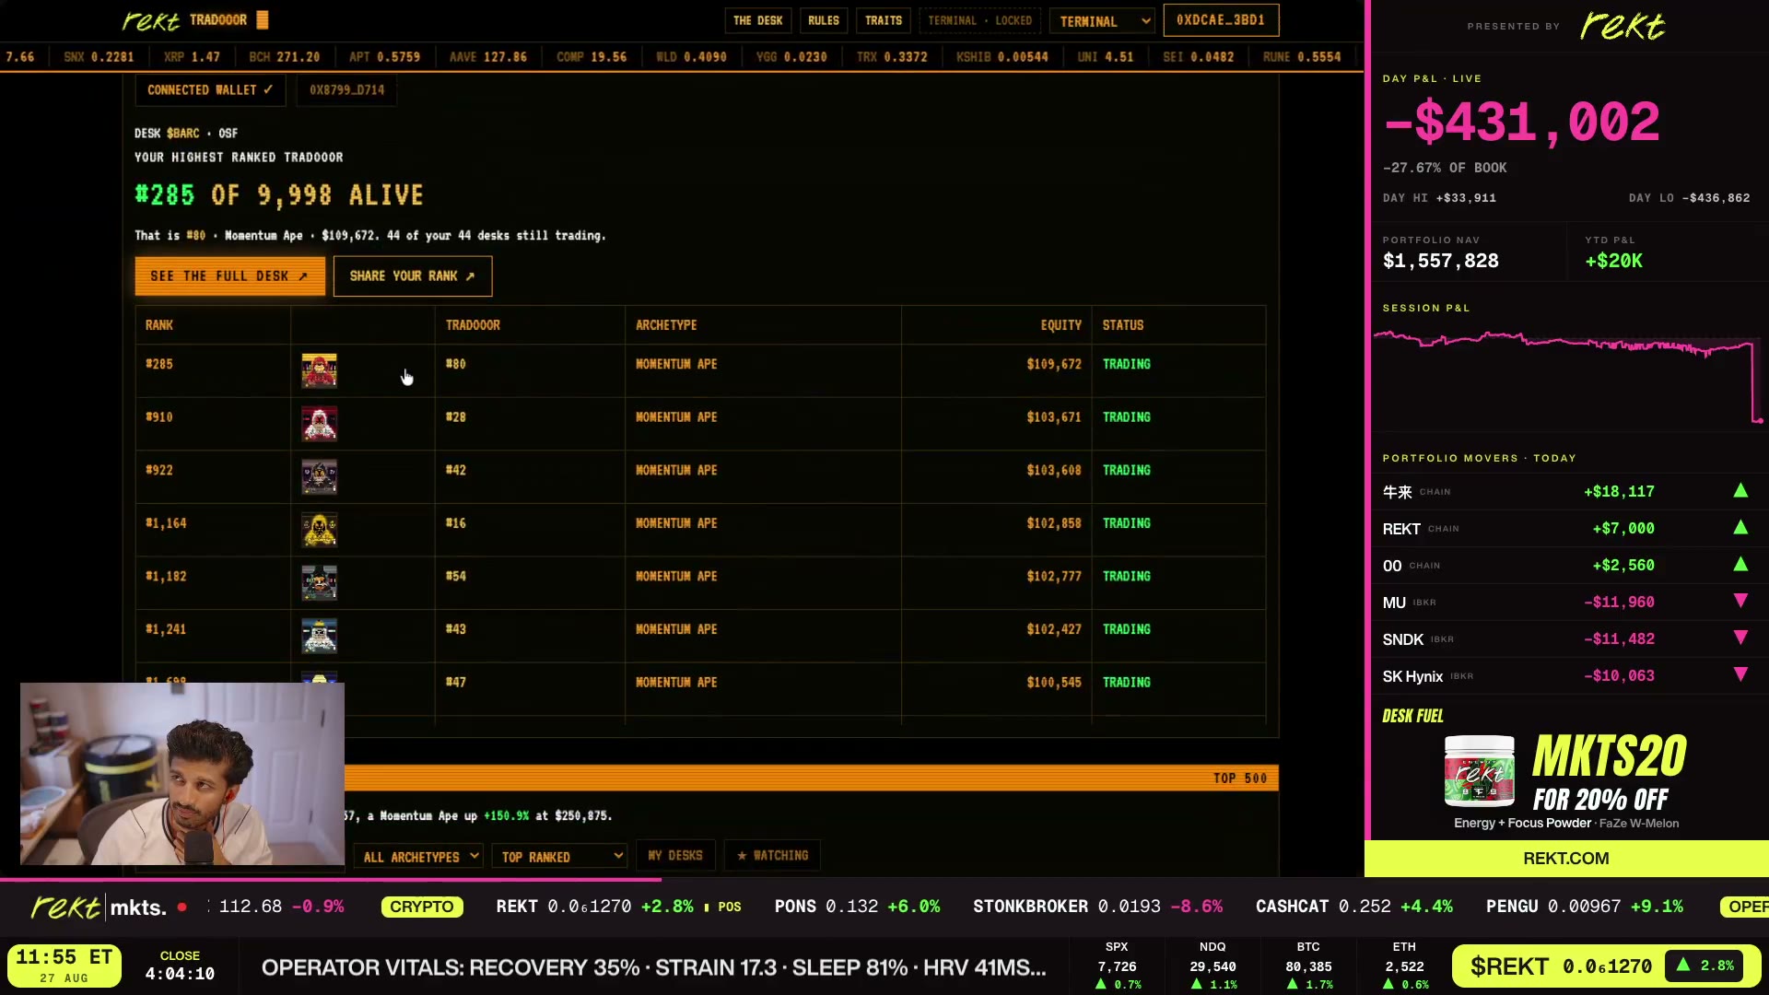The width and height of the screenshot is (1769, 995).
Task: Click the YTD P&L +$20K value
Action: (1613, 261)
